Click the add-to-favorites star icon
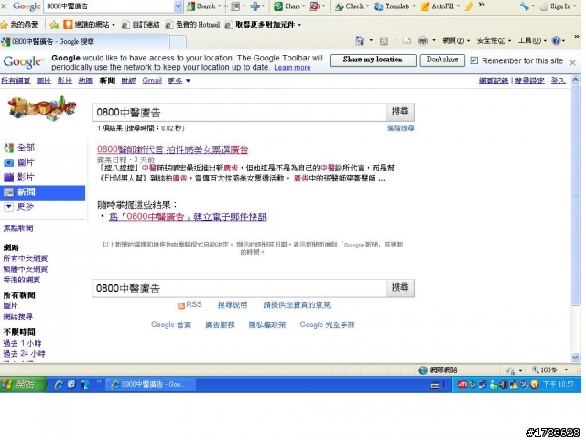This screenshot has height=440, width=586. click(54, 25)
